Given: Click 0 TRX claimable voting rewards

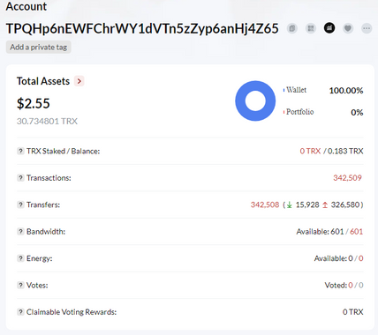Looking at the screenshot, I should (353, 312).
